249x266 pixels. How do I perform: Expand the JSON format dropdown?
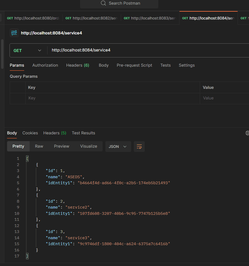[x=118, y=147]
